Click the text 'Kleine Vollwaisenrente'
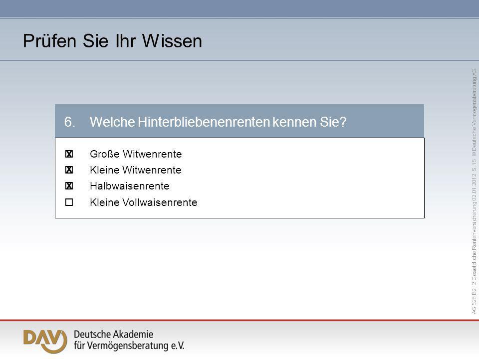The image size is (479, 359). point(144,202)
